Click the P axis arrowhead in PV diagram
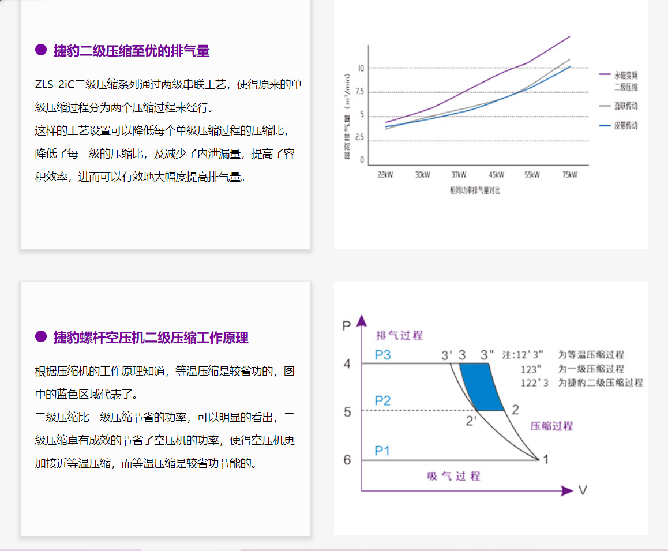 point(362,320)
